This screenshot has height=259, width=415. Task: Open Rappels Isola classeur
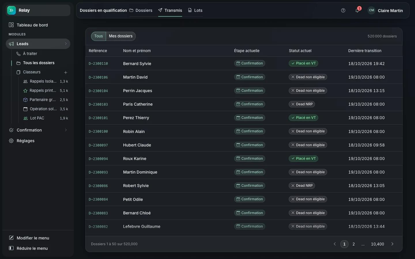(45, 81)
